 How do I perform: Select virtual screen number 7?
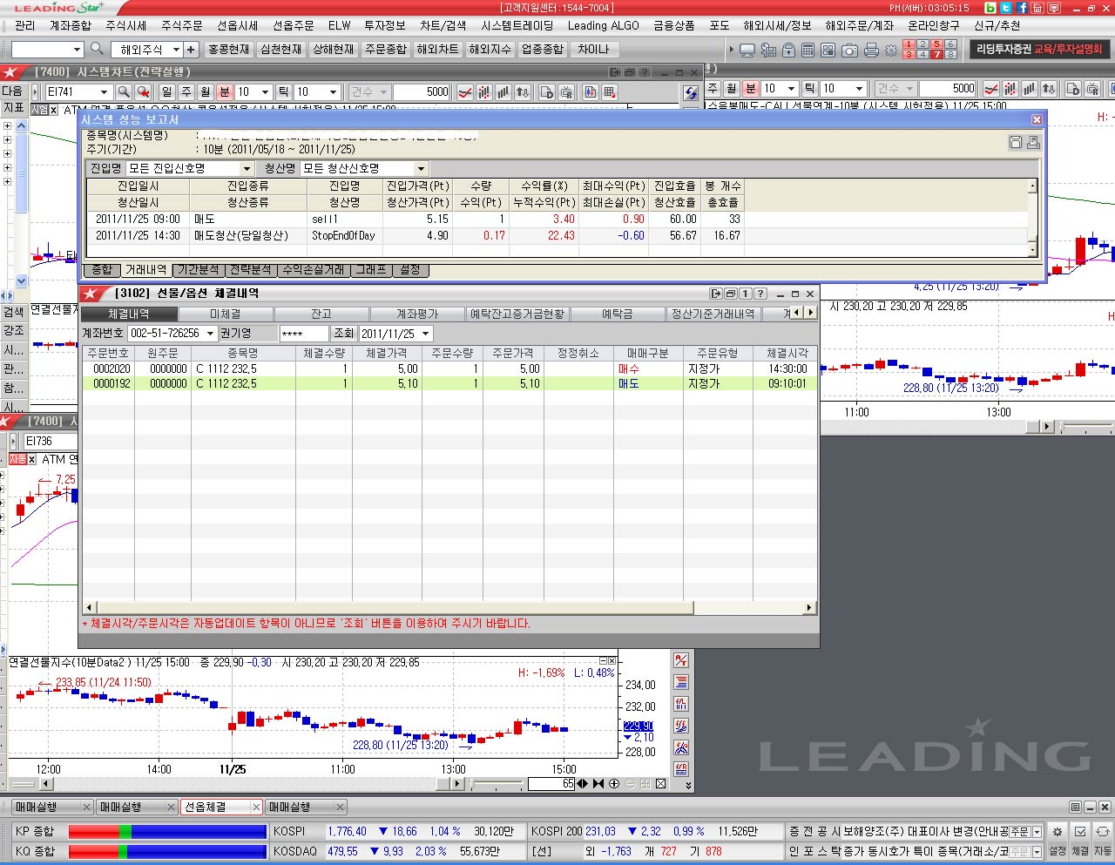(x=936, y=54)
